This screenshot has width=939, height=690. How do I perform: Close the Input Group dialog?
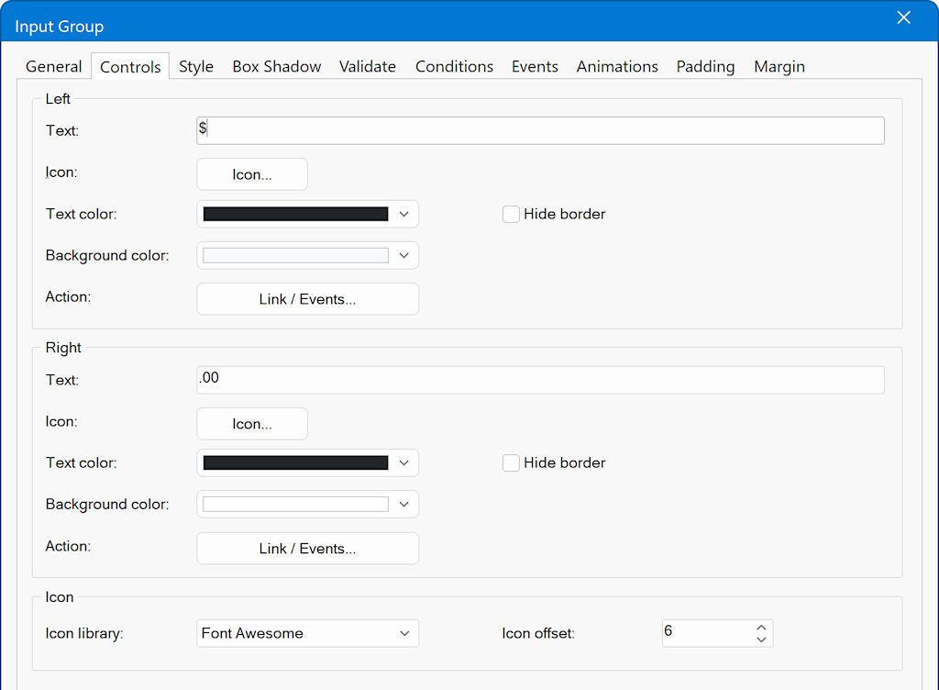coord(903,18)
